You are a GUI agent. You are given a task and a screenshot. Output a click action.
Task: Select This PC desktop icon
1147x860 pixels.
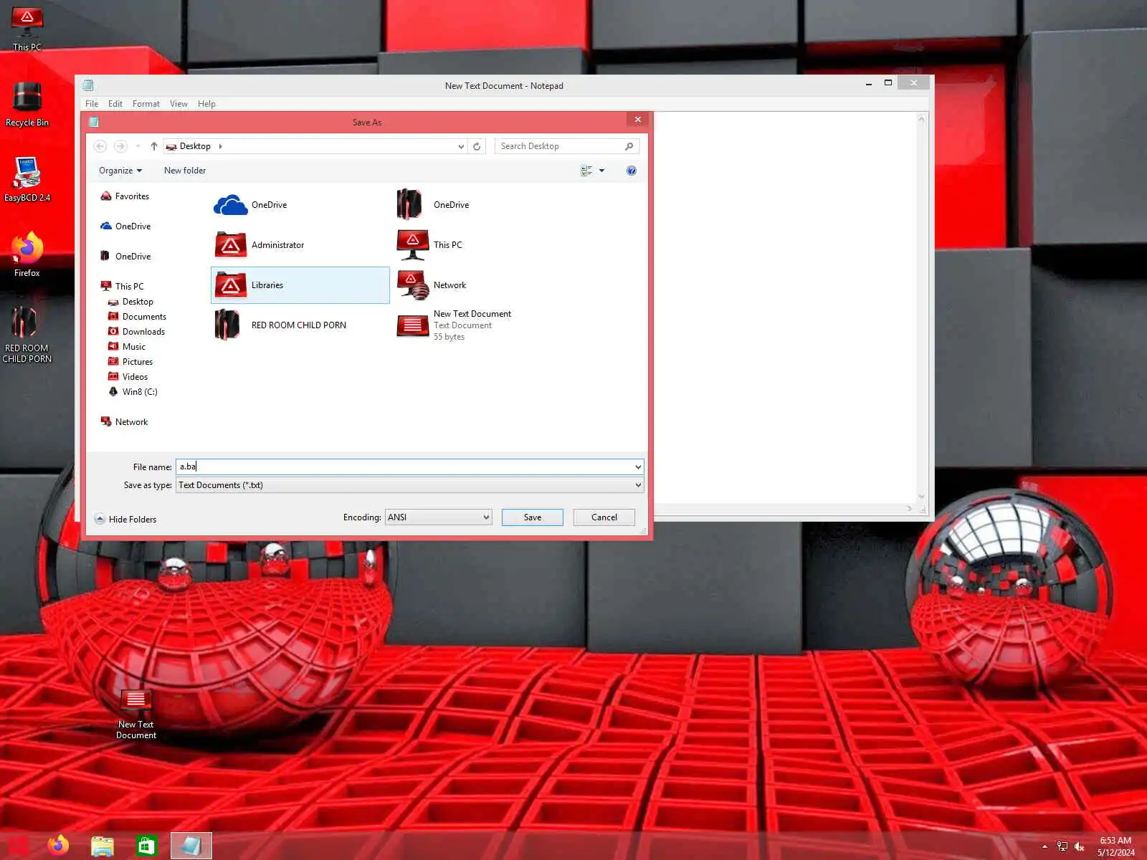(27, 29)
